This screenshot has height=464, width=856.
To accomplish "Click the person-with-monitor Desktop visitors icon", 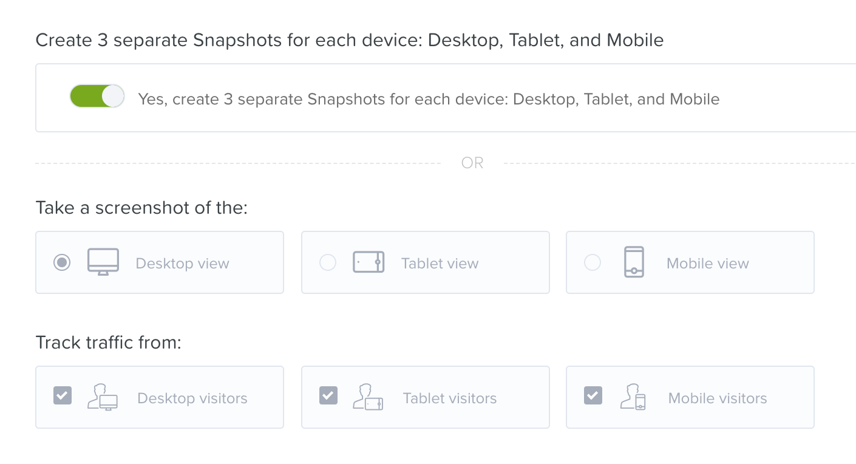I will coord(103,397).
